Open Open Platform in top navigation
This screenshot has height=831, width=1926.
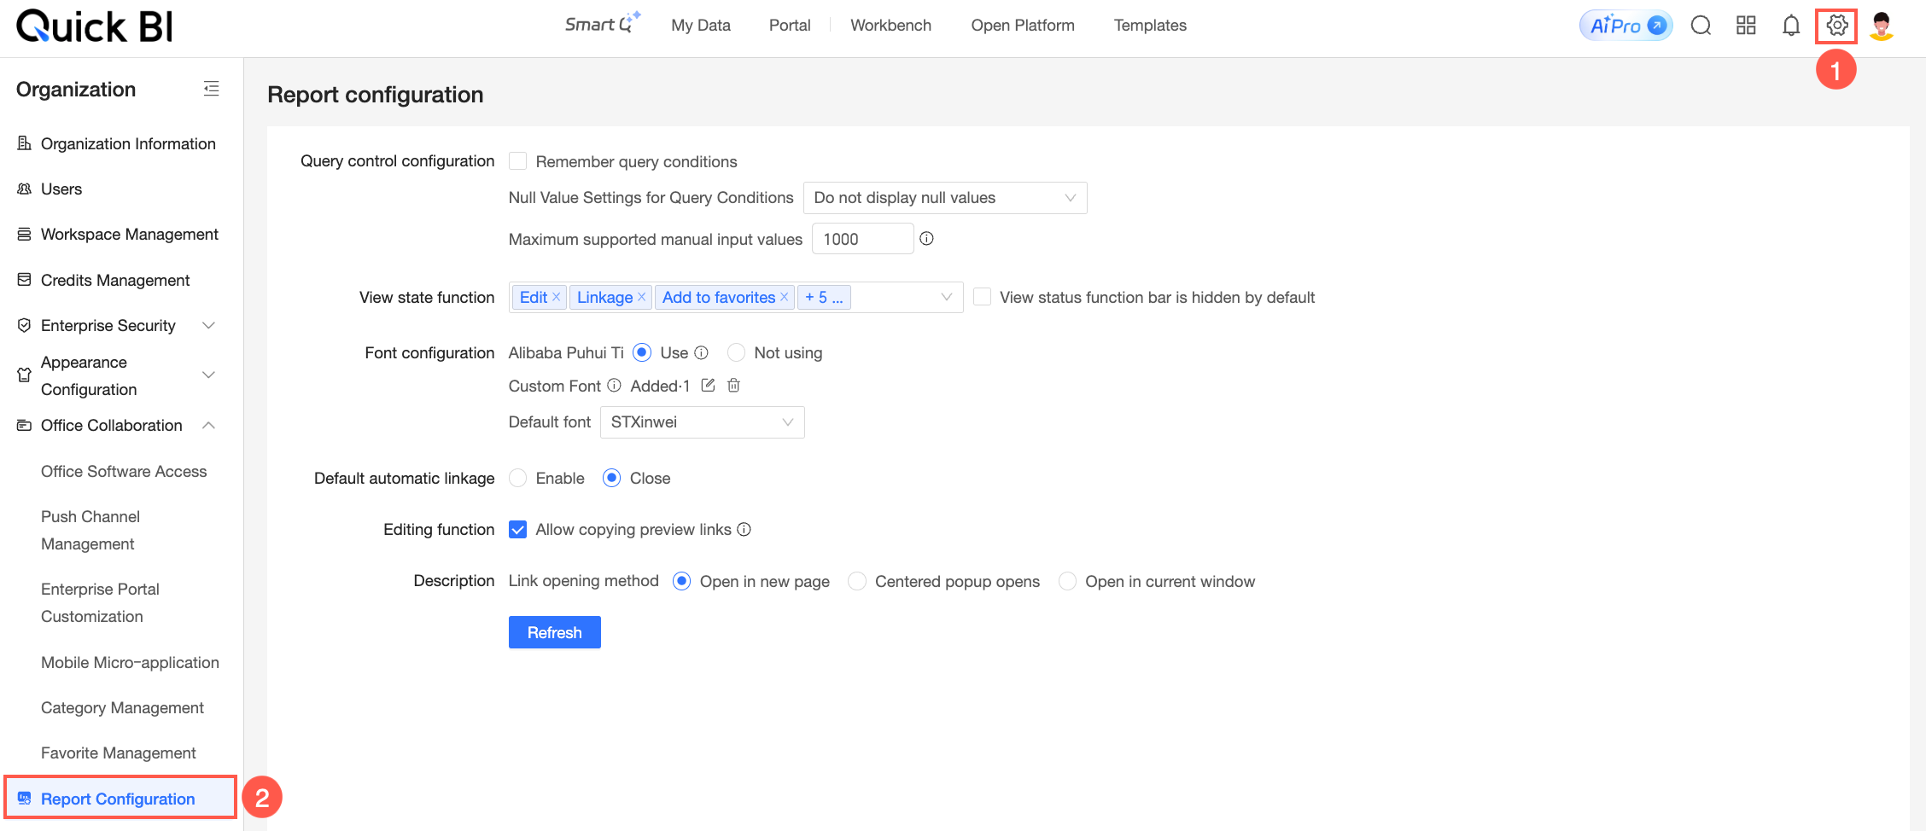pyautogui.click(x=1023, y=26)
